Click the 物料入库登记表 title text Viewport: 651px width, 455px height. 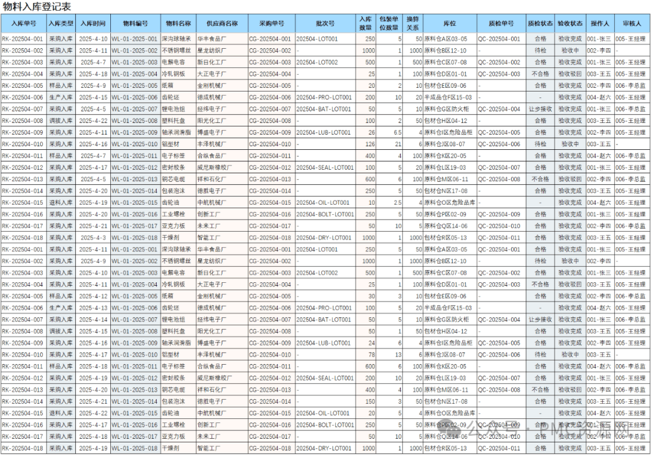pyautogui.click(x=37, y=6)
